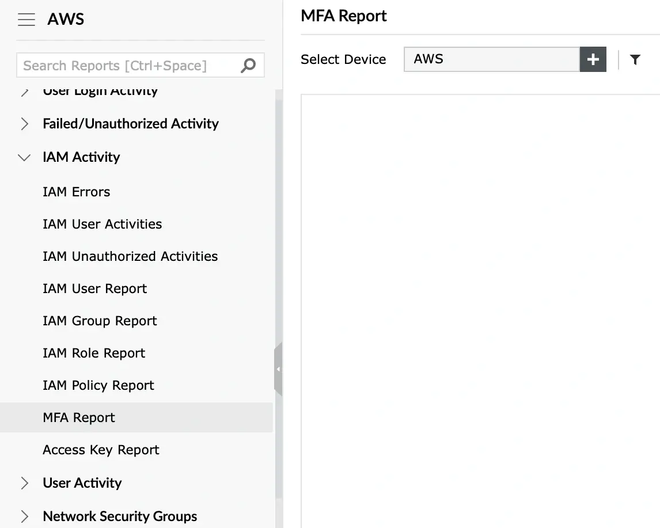Click the plus button to add device
The height and width of the screenshot is (528, 660).
coord(593,59)
